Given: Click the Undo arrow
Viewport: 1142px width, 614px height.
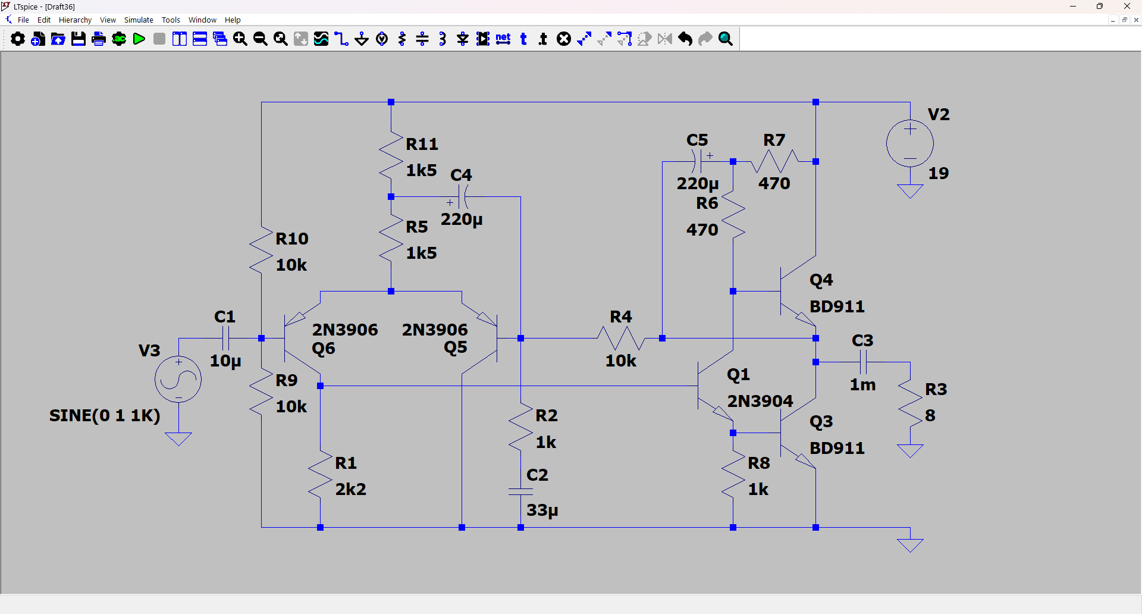Looking at the screenshot, I should click(685, 39).
